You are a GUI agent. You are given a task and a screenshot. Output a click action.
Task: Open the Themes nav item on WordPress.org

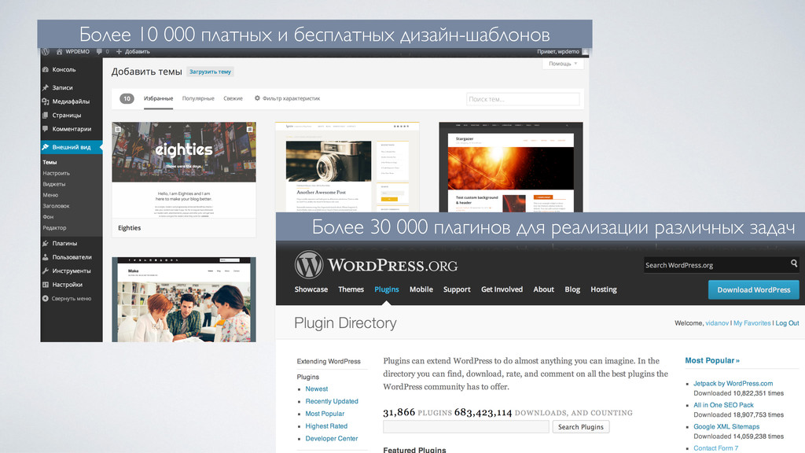[x=351, y=289]
